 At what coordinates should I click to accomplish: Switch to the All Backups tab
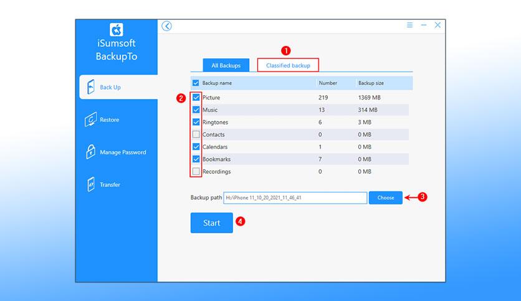coord(226,65)
